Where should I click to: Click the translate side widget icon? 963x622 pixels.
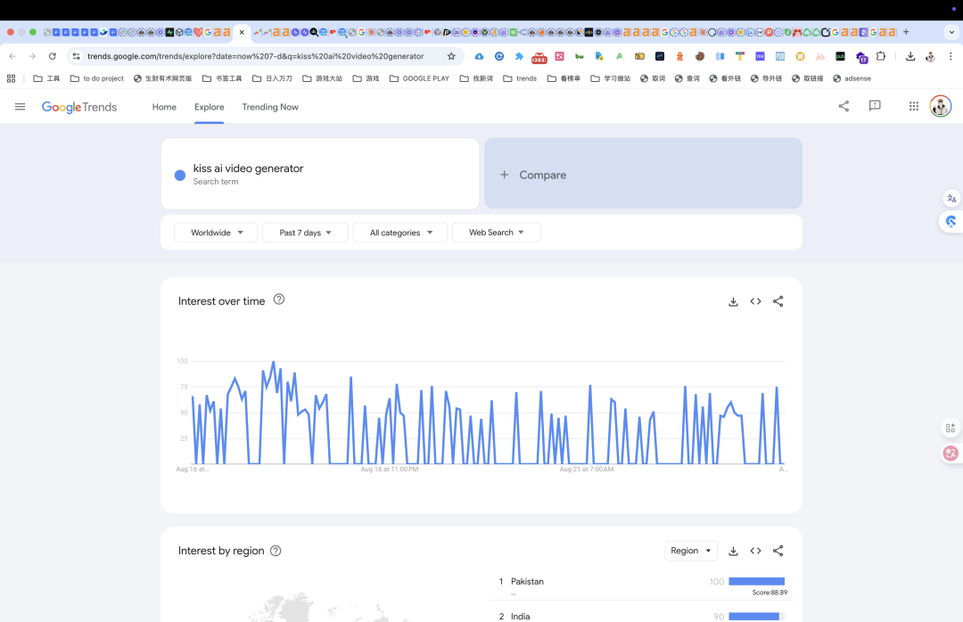click(x=951, y=199)
